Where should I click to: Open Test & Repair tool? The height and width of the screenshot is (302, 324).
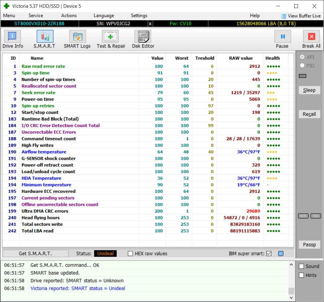pos(111,39)
